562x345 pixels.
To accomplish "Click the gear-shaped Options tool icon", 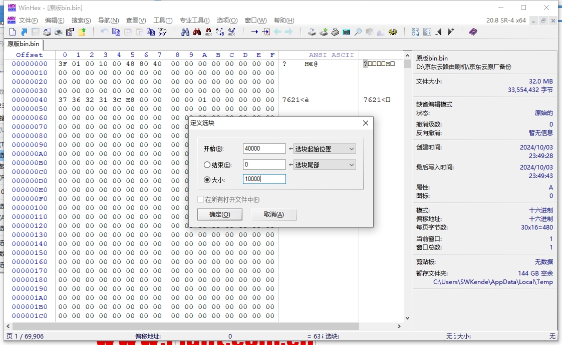I will pos(393,31).
